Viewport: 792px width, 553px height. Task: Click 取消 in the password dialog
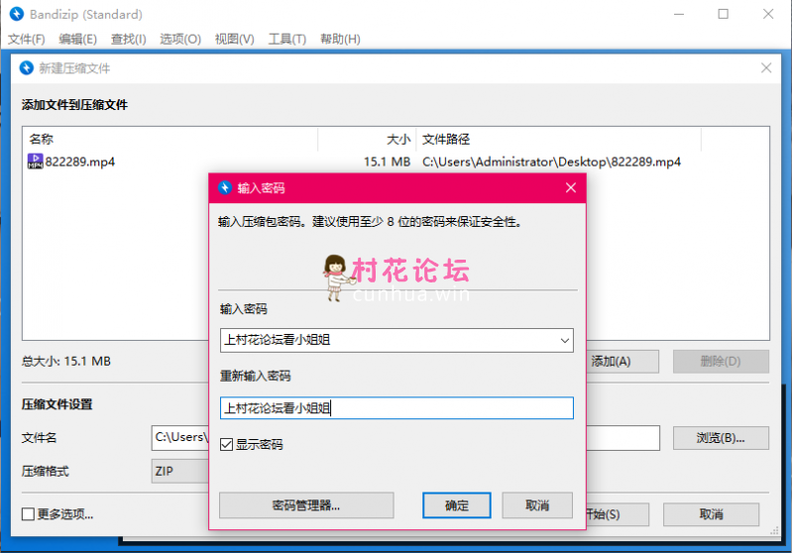tap(537, 505)
